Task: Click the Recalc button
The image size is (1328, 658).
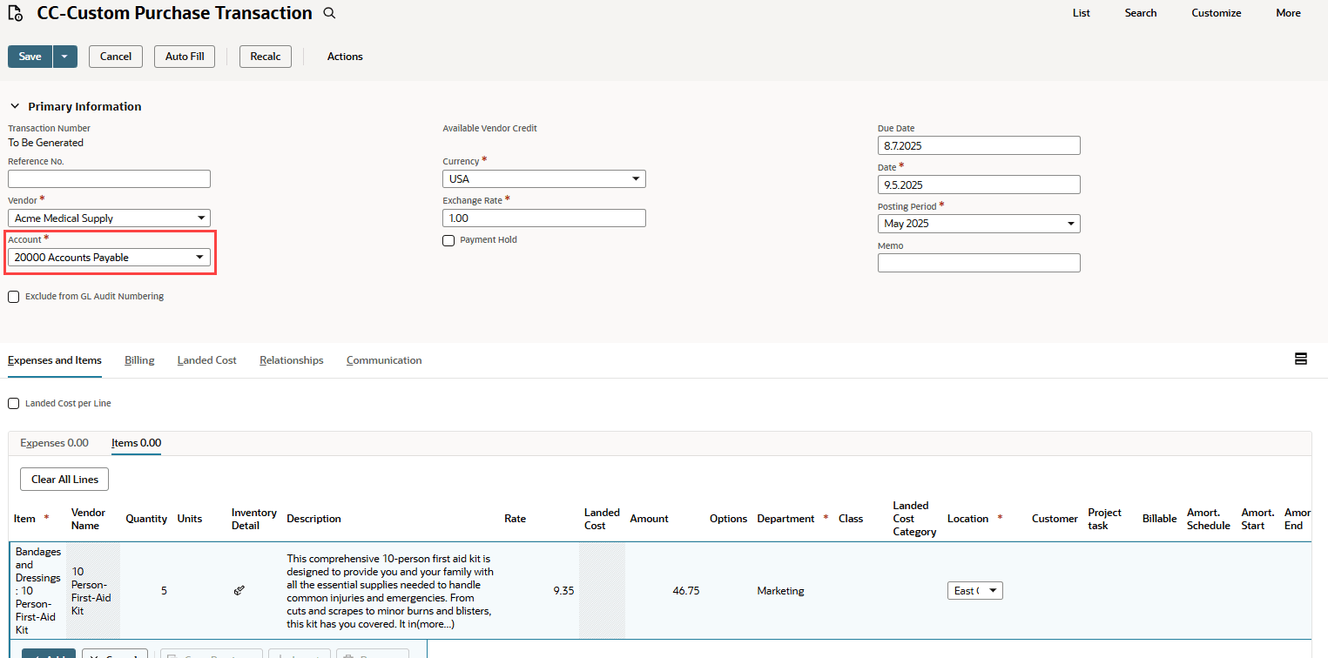Action: [x=266, y=57]
